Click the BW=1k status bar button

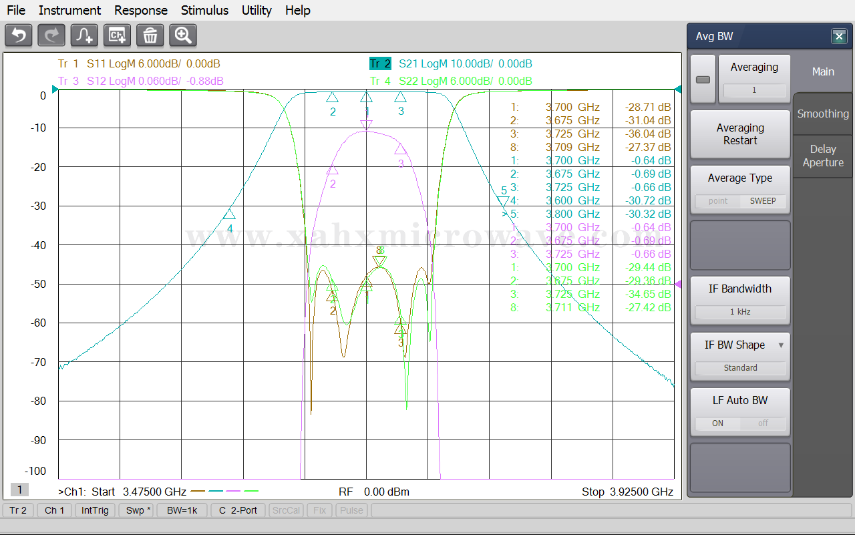point(182,510)
